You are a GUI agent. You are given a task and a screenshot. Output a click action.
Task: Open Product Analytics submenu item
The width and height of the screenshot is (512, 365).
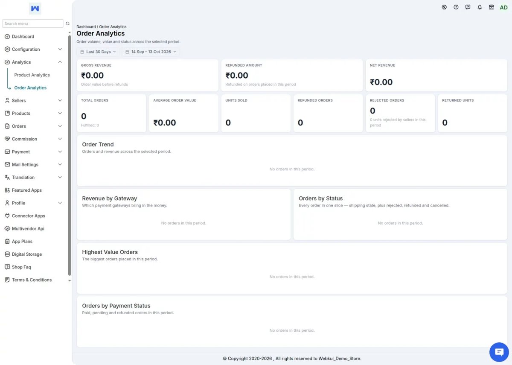[x=32, y=75]
